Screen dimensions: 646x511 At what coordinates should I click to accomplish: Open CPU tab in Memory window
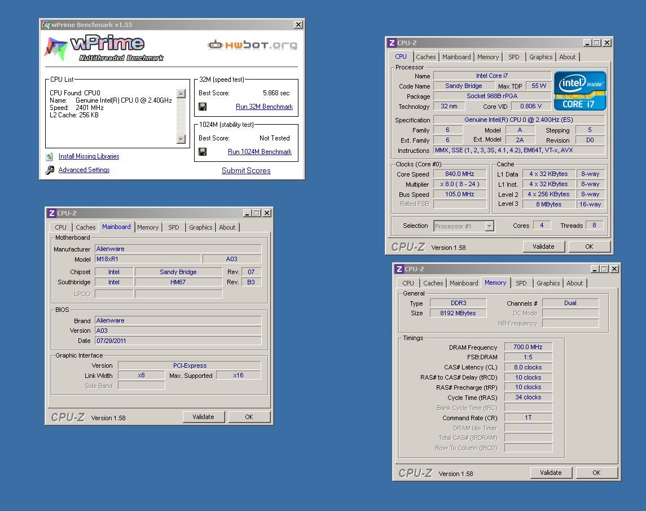pos(408,283)
